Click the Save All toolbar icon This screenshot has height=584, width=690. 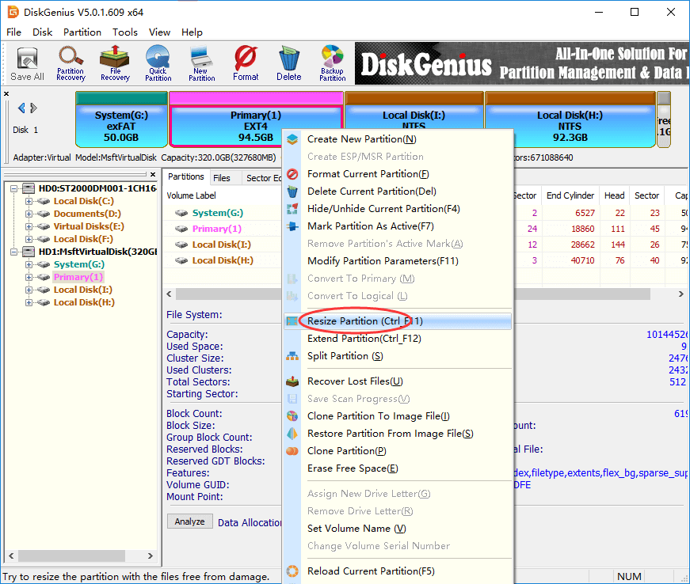point(27,63)
